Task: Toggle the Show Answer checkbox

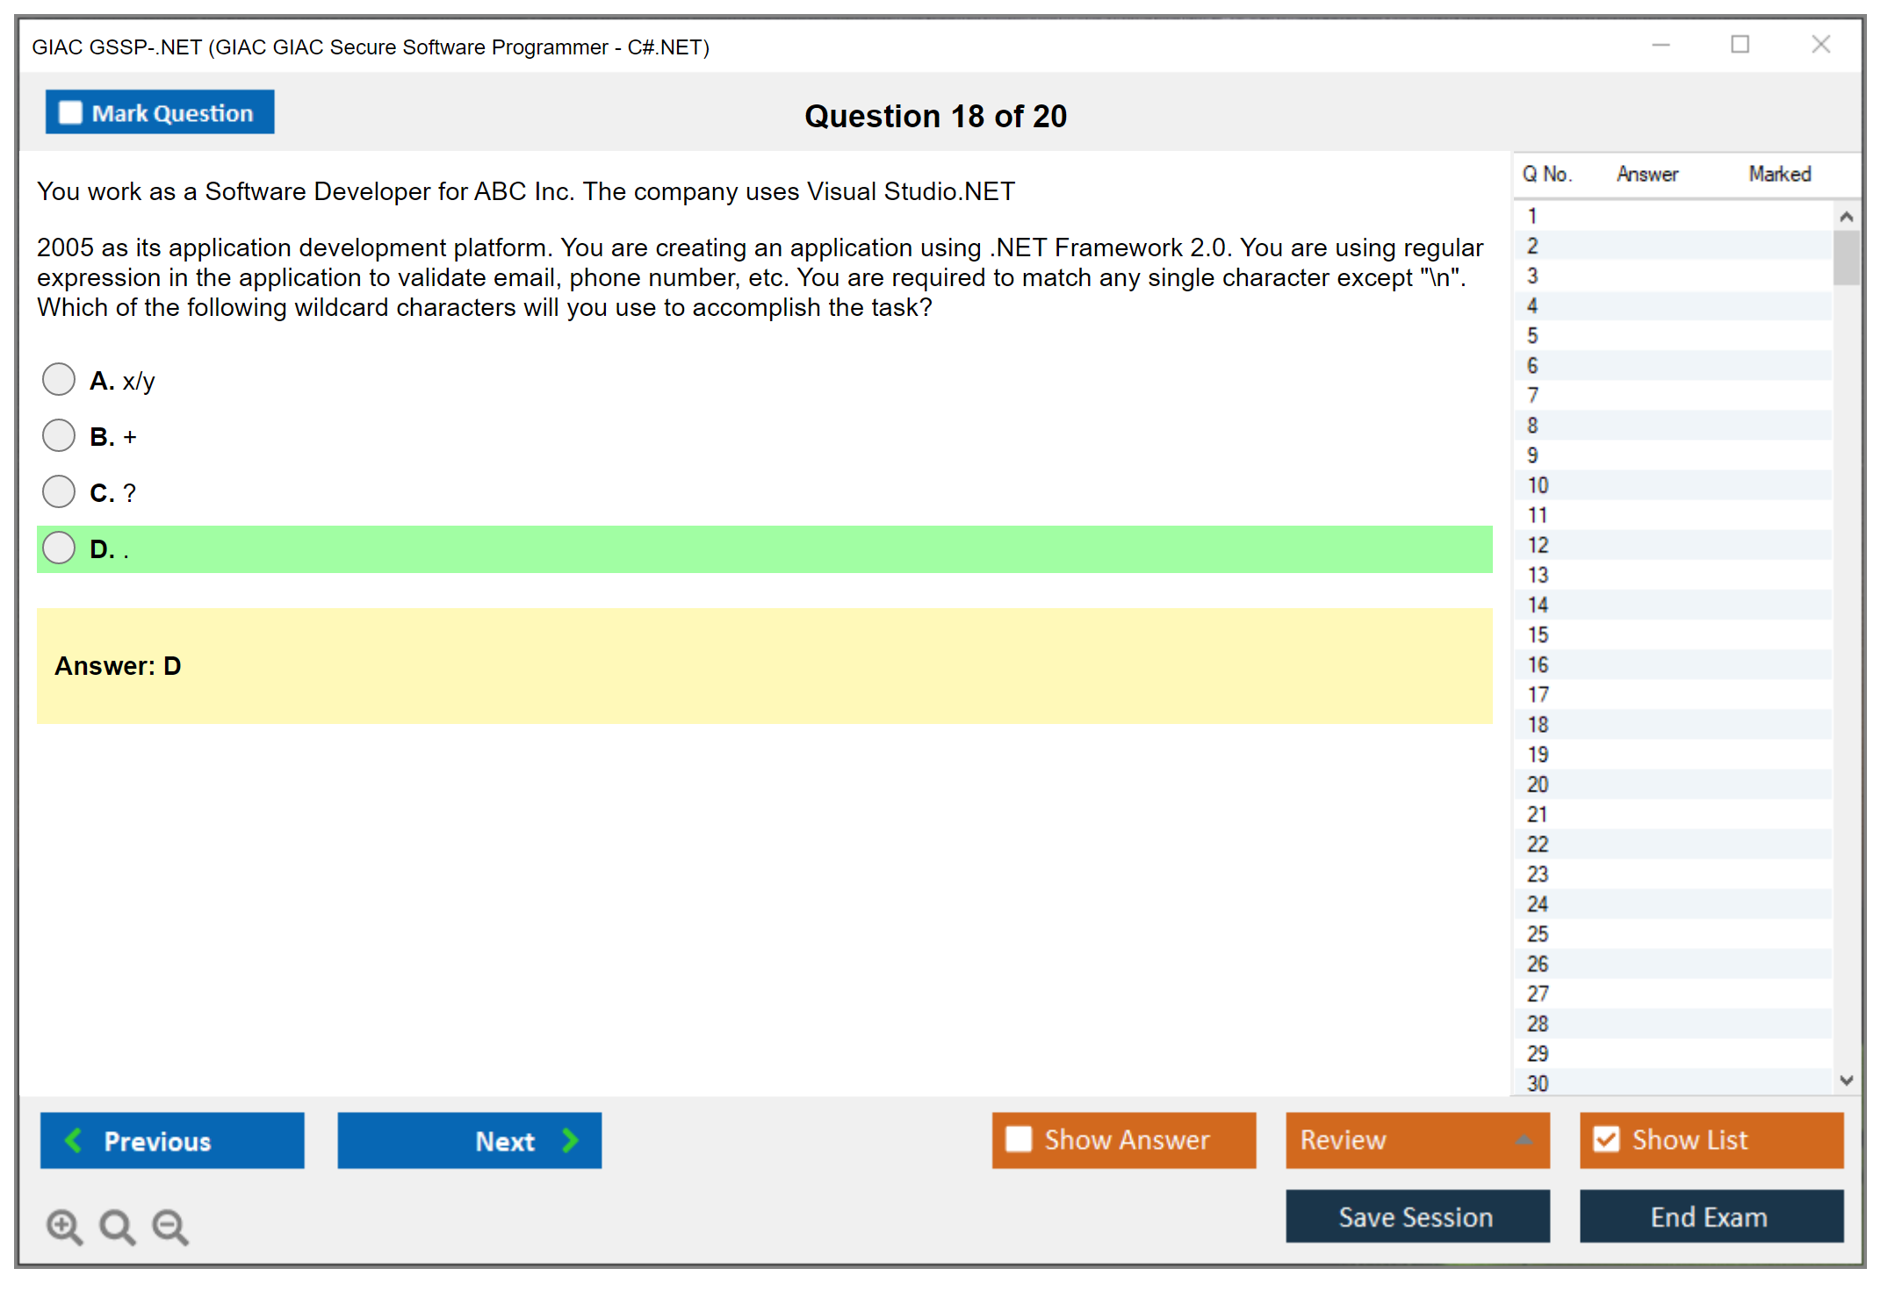Action: point(1019,1139)
